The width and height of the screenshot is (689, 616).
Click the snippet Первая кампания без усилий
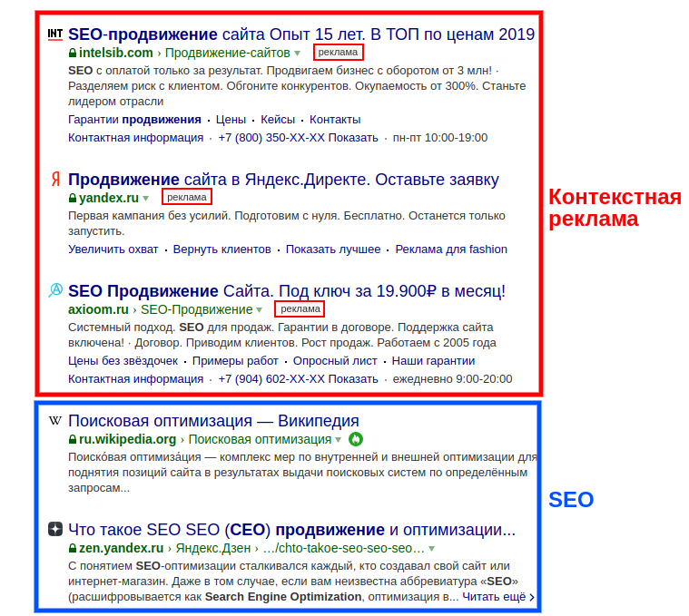pos(287,223)
